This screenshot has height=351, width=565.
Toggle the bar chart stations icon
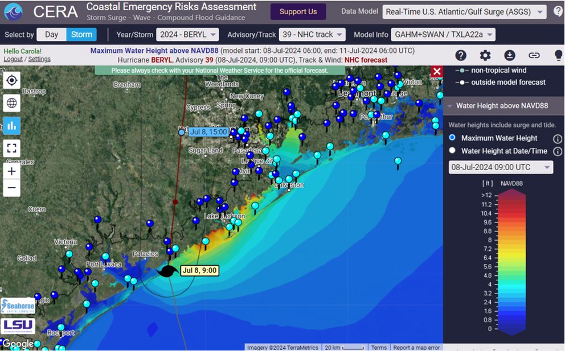tap(11, 126)
